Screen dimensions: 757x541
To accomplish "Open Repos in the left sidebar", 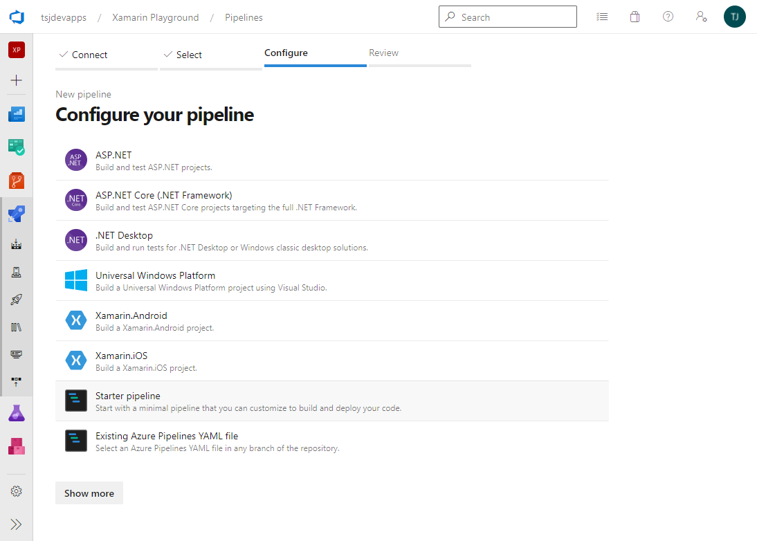I will tap(17, 181).
